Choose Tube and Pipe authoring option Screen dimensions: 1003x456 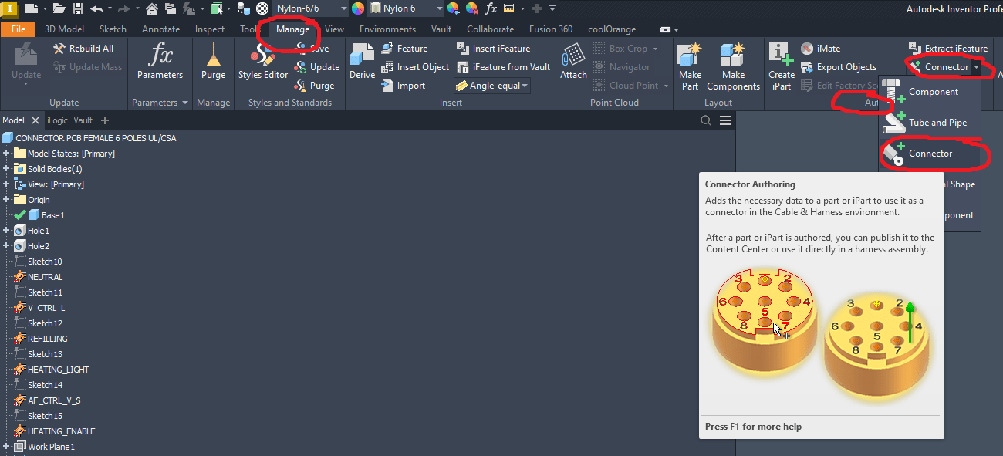tap(930, 123)
